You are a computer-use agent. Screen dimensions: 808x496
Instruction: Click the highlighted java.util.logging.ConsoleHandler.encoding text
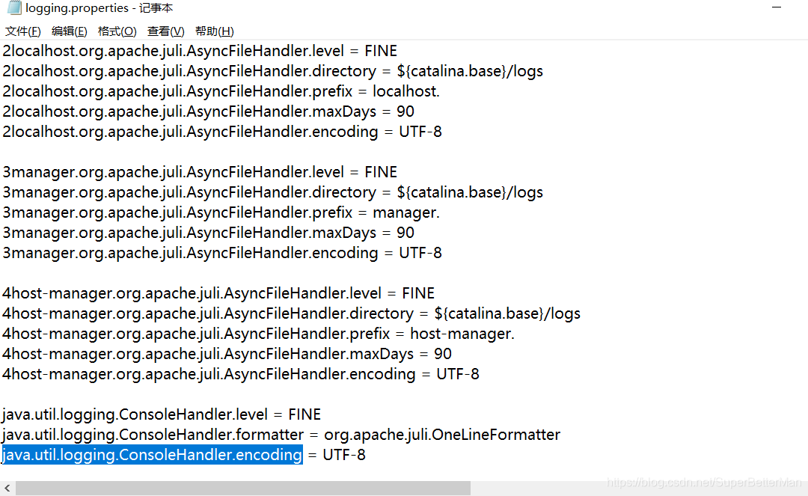[152, 455]
